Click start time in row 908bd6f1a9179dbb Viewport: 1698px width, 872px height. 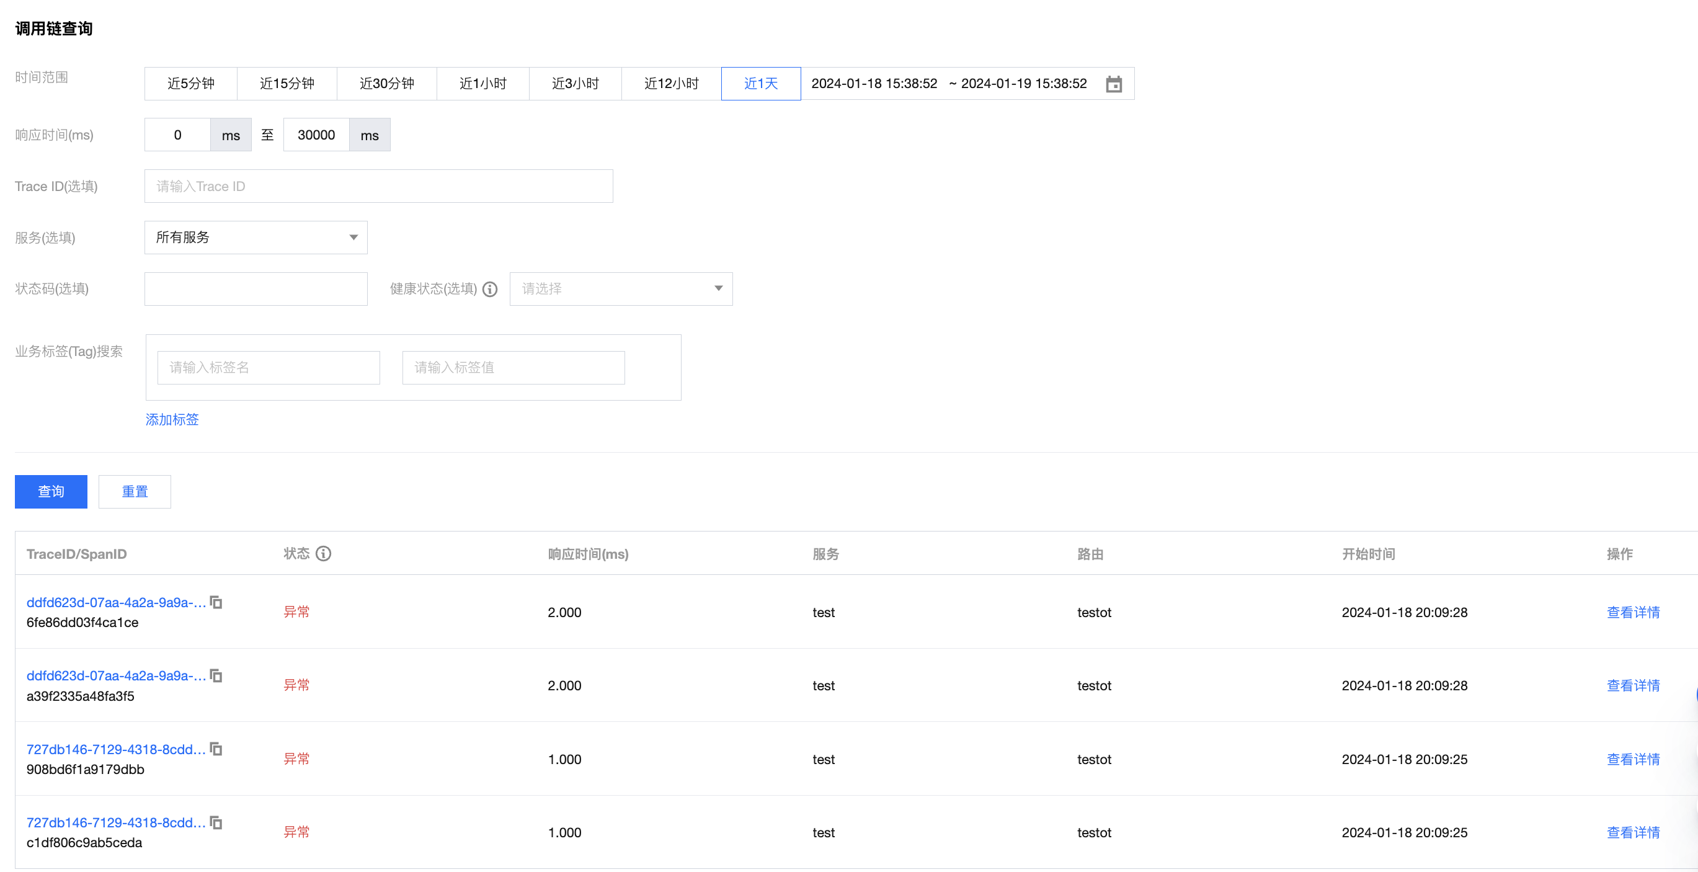click(x=1405, y=759)
